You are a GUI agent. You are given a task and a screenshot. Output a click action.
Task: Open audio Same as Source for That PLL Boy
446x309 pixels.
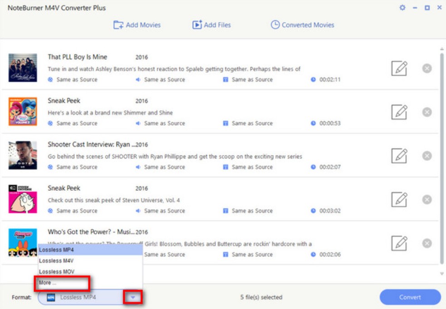click(x=164, y=80)
